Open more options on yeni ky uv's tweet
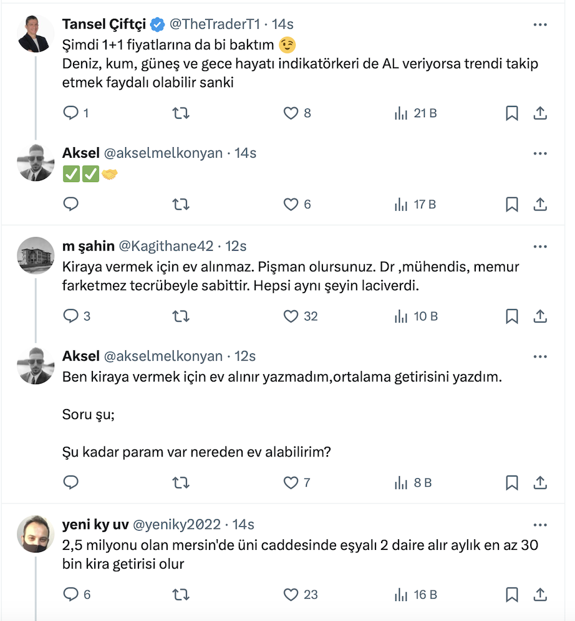Viewport: 575px width, 621px height. click(540, 524)
